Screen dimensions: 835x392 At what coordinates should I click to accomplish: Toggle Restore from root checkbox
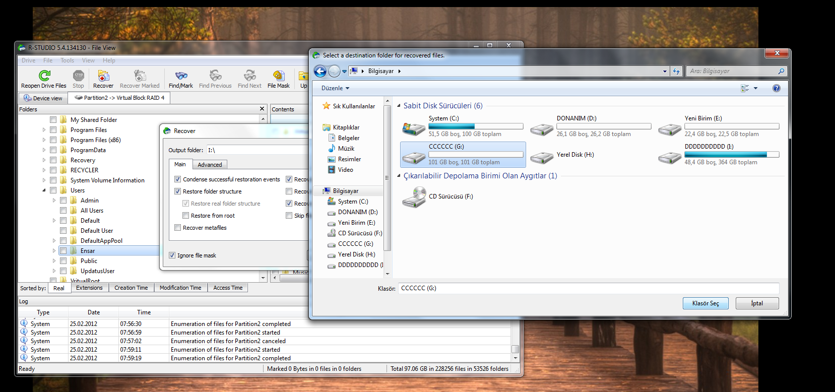tap(185, 216)
